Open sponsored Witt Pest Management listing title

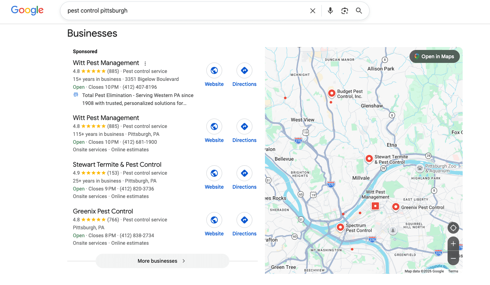106,63
